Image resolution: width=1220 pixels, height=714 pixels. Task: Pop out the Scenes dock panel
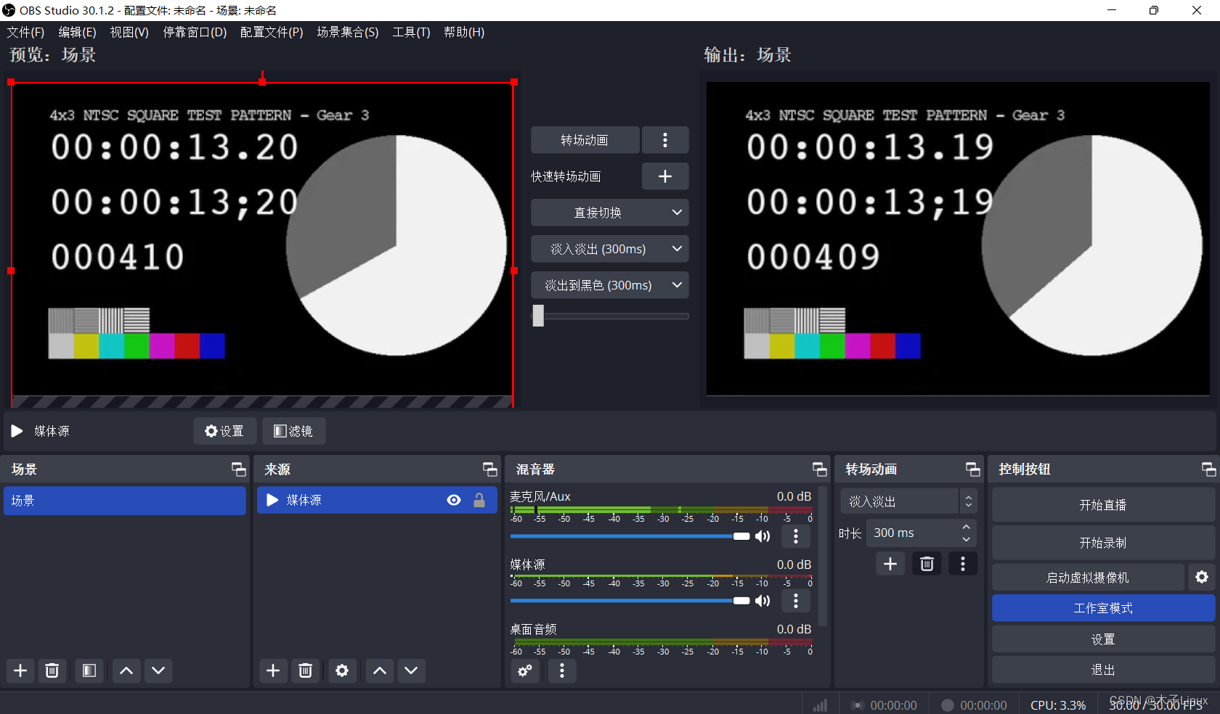coord(238,469)
